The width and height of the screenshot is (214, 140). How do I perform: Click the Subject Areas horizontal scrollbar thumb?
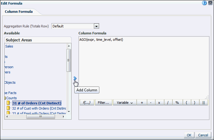coord(41,117)
